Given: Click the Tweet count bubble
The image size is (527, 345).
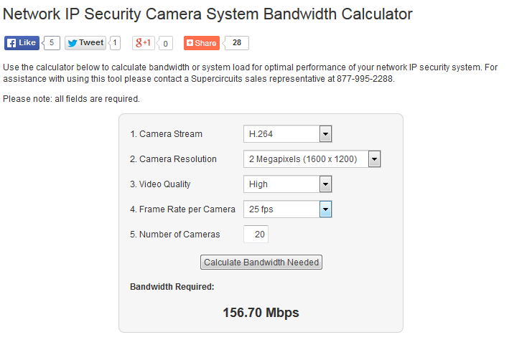Looking at the screenshot, I should tap(115, 43).
